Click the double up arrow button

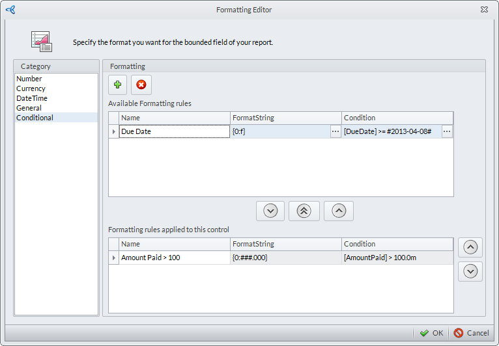[304, 211]
